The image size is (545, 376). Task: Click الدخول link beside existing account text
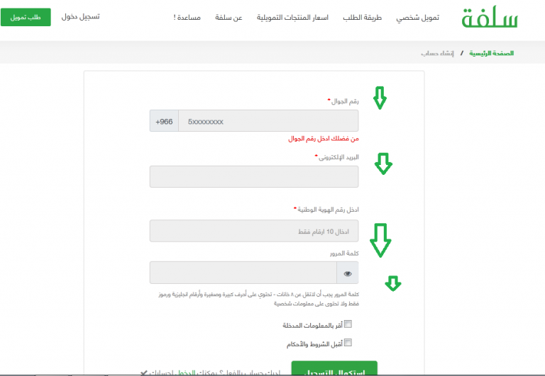[187, 373]
